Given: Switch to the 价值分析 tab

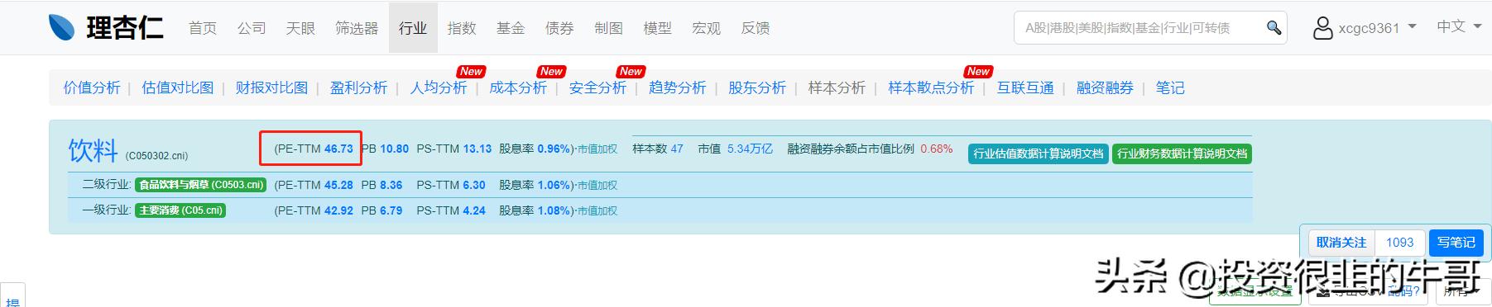Looking at the screenshot, I should (x=92, y=87).
